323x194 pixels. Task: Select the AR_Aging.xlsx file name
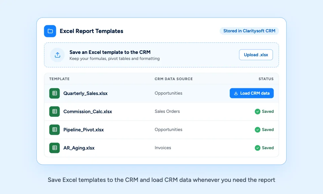click(x=79, y=148)
